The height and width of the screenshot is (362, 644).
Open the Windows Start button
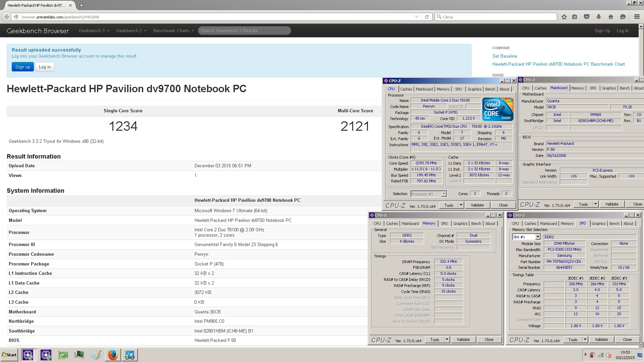tap(9, 355)
